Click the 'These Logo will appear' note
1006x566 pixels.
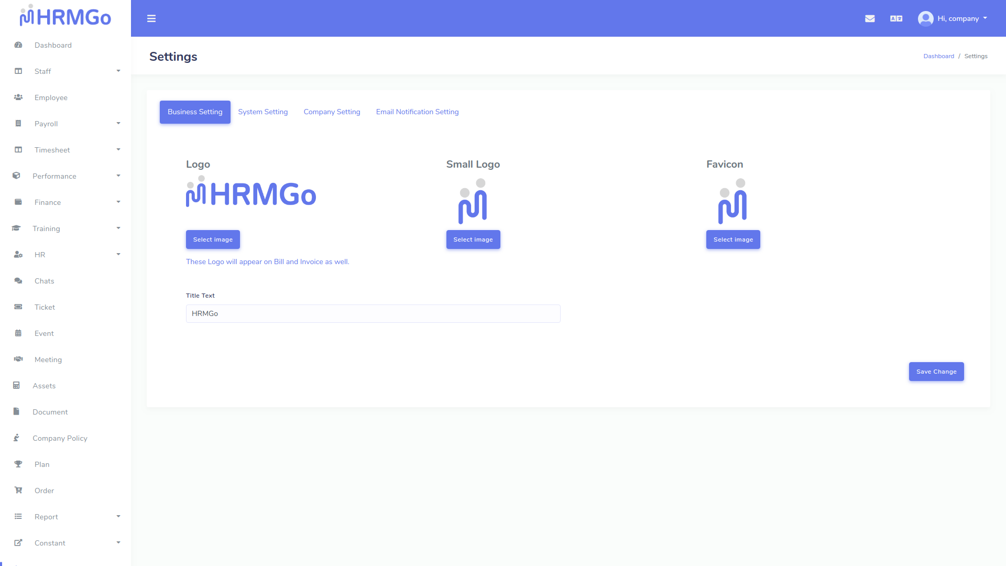pos(268,262)
